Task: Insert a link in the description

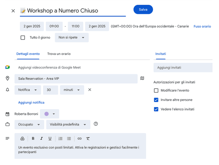Action: click(79, 138)
